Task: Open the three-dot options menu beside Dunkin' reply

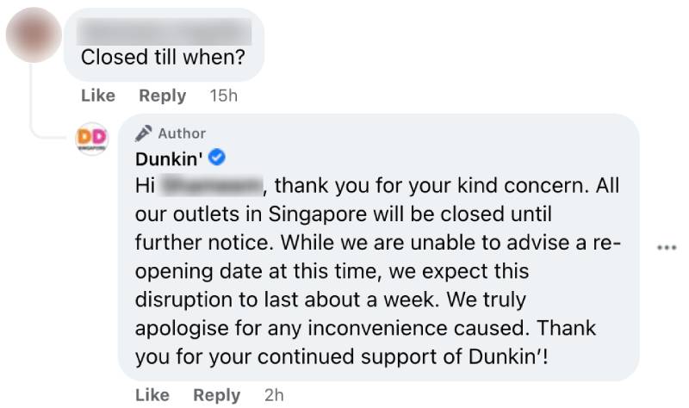Action: point(667,248)
